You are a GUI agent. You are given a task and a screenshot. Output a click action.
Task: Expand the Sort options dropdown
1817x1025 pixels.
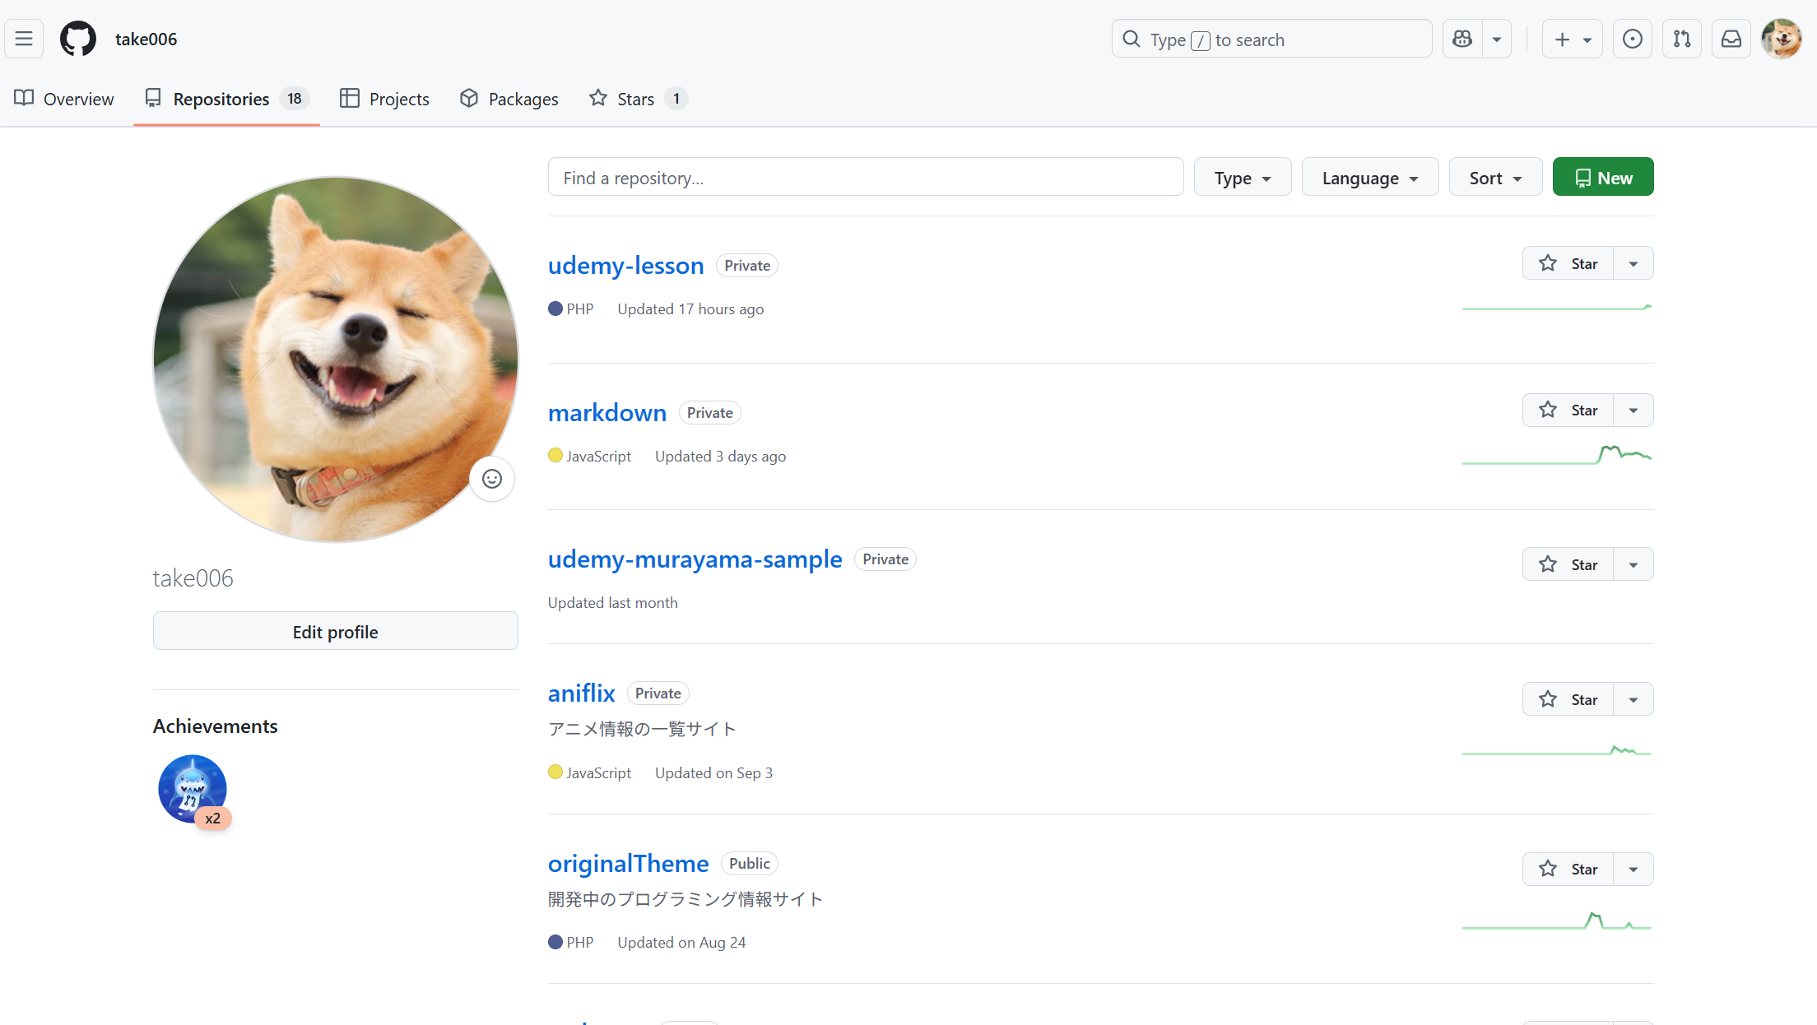(x=1495, y=176)
